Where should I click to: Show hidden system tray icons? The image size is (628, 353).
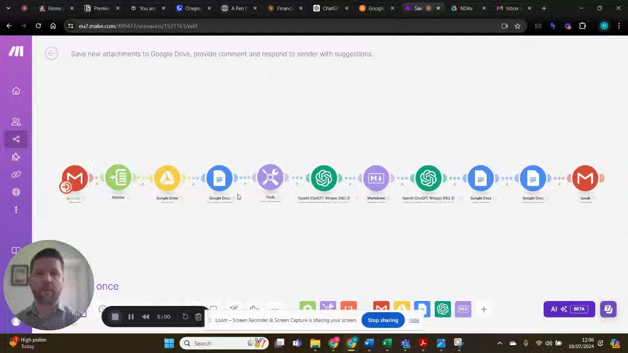tap(499, 343)
